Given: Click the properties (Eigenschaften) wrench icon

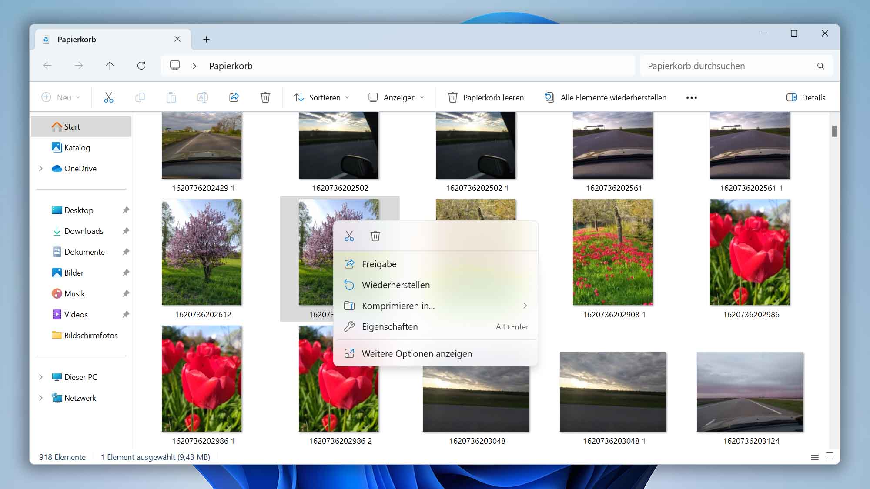Looking at the screenshot, I should pos(350,326).
